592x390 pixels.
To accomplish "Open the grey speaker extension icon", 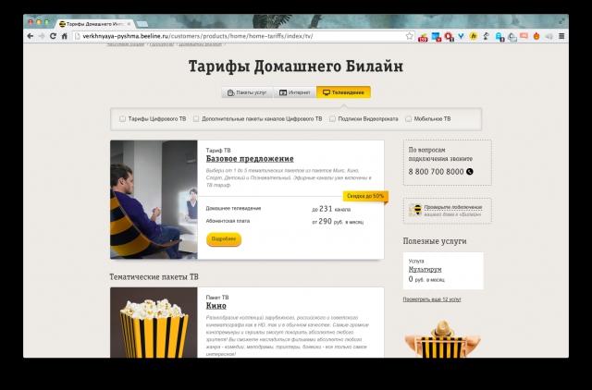I will (x=549, y=36).
